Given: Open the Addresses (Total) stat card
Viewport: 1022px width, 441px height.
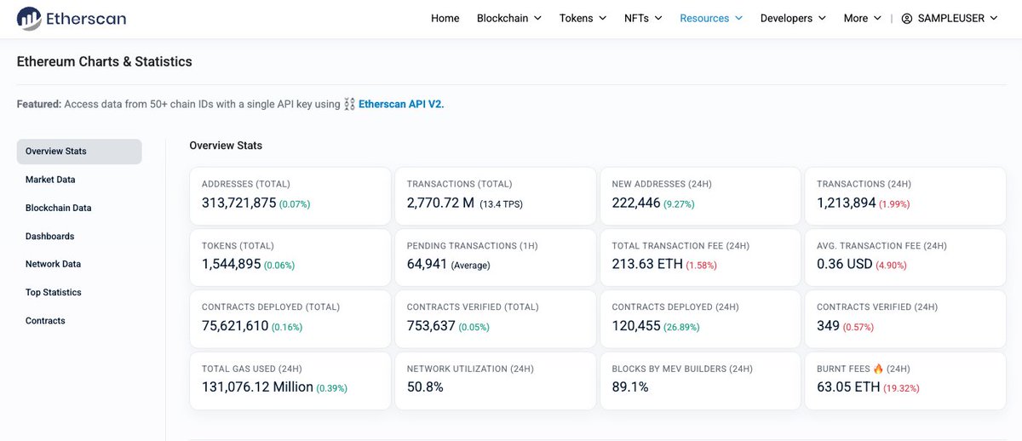Looking at the screenshot, I should pyautogui.click(x=290, y=196).
